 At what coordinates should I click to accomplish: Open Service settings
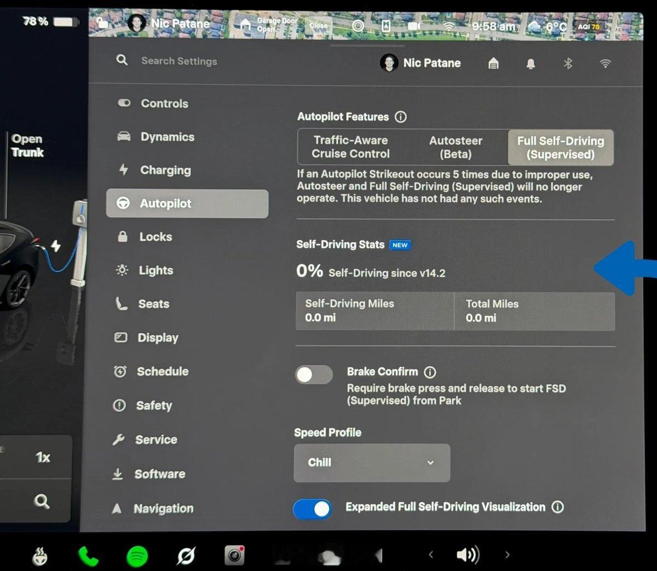click(x=187, y=439)
